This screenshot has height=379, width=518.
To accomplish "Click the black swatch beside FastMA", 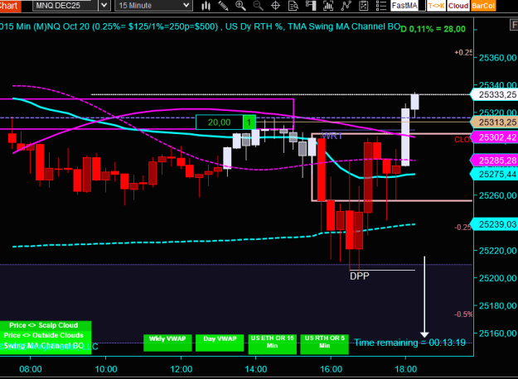I will tap(422, 6).
